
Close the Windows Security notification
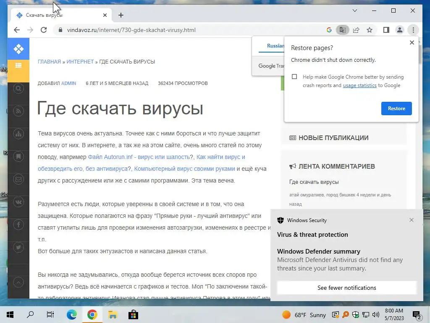pyautogui.click(x=412, y=220)
